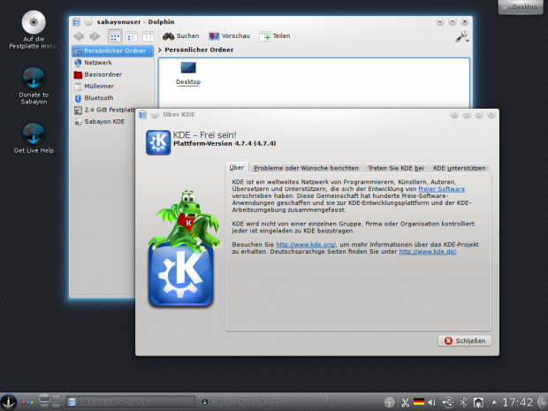The width and height of the screenshot is (548, 411).
Task: Switch to Probleme oder Wünsche berichten tab
Action: click(x=306, y=168)
